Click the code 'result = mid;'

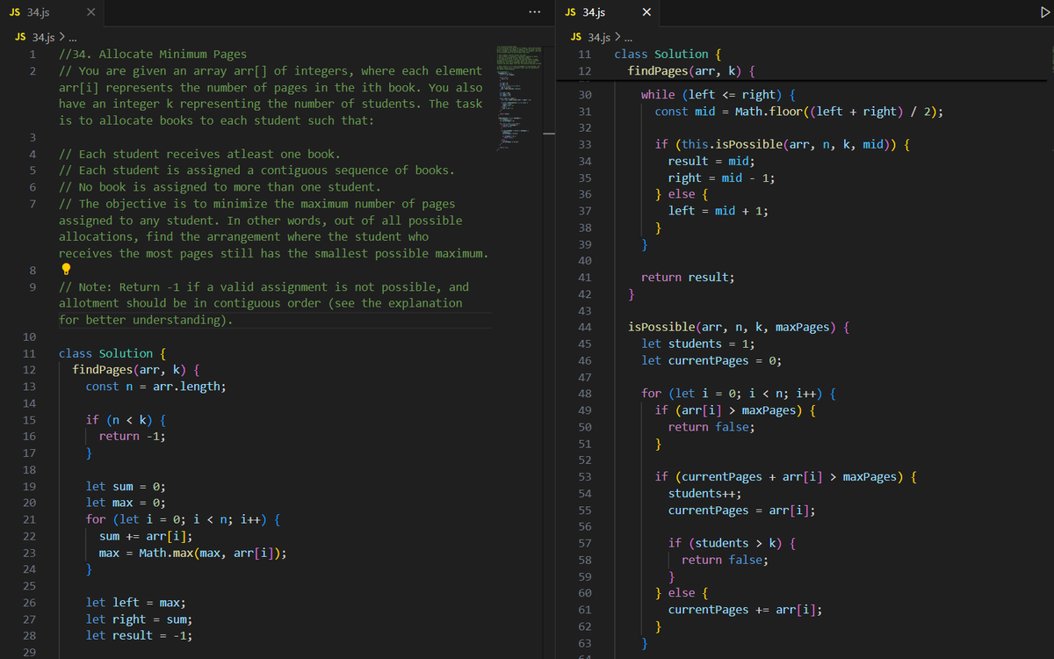(711, 161)
